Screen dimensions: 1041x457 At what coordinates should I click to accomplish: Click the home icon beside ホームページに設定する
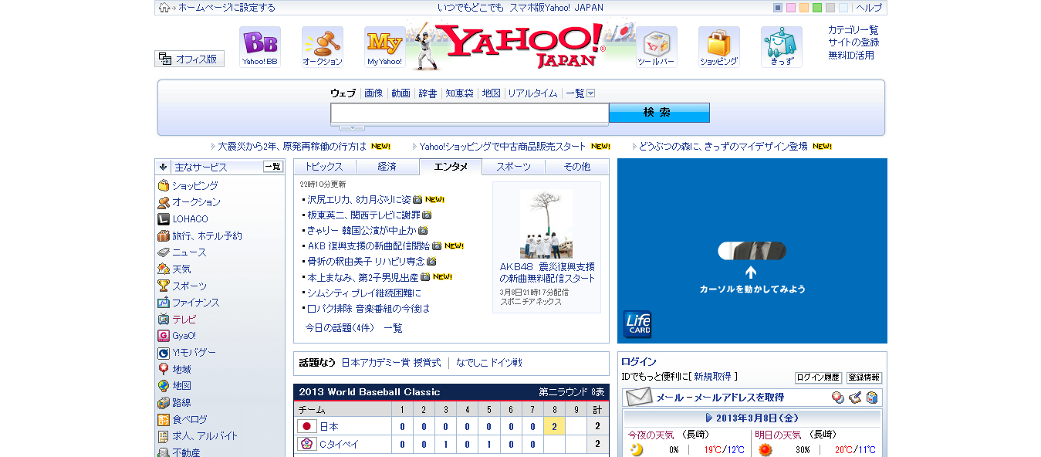[164, 8]
